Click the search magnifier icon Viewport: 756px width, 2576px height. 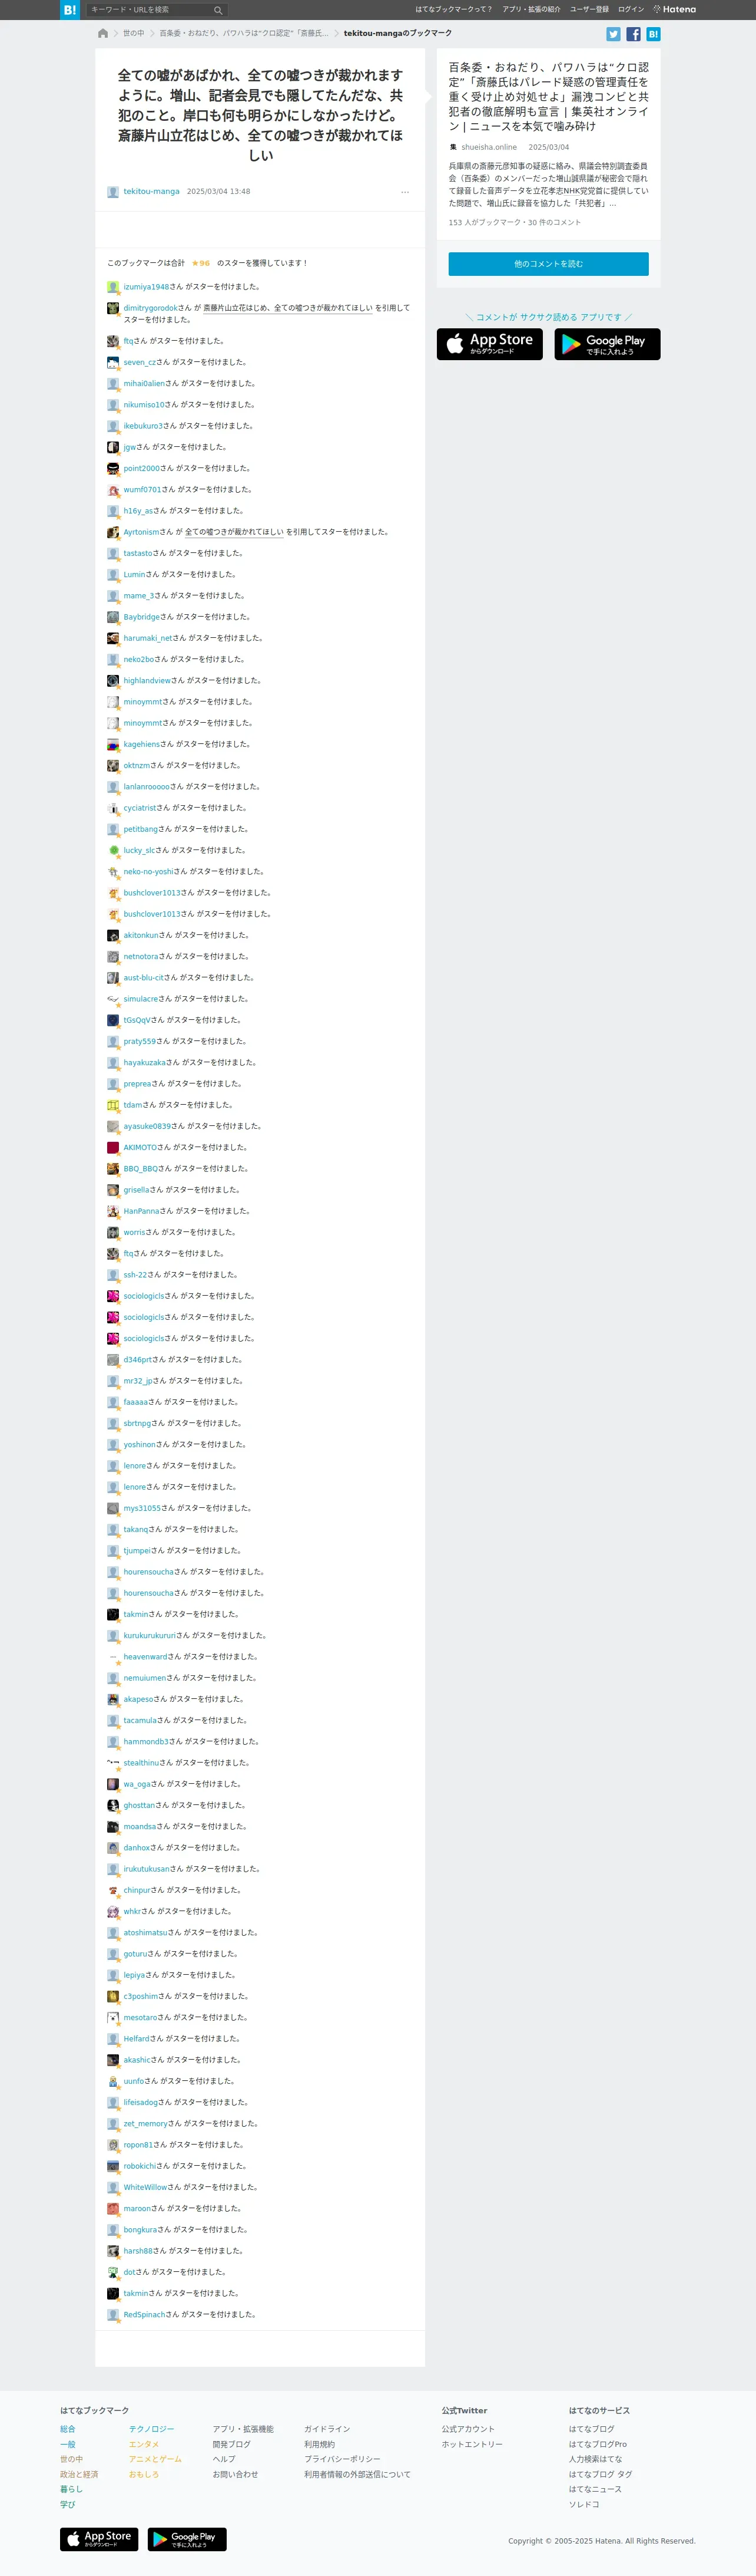tap(218, 10)
